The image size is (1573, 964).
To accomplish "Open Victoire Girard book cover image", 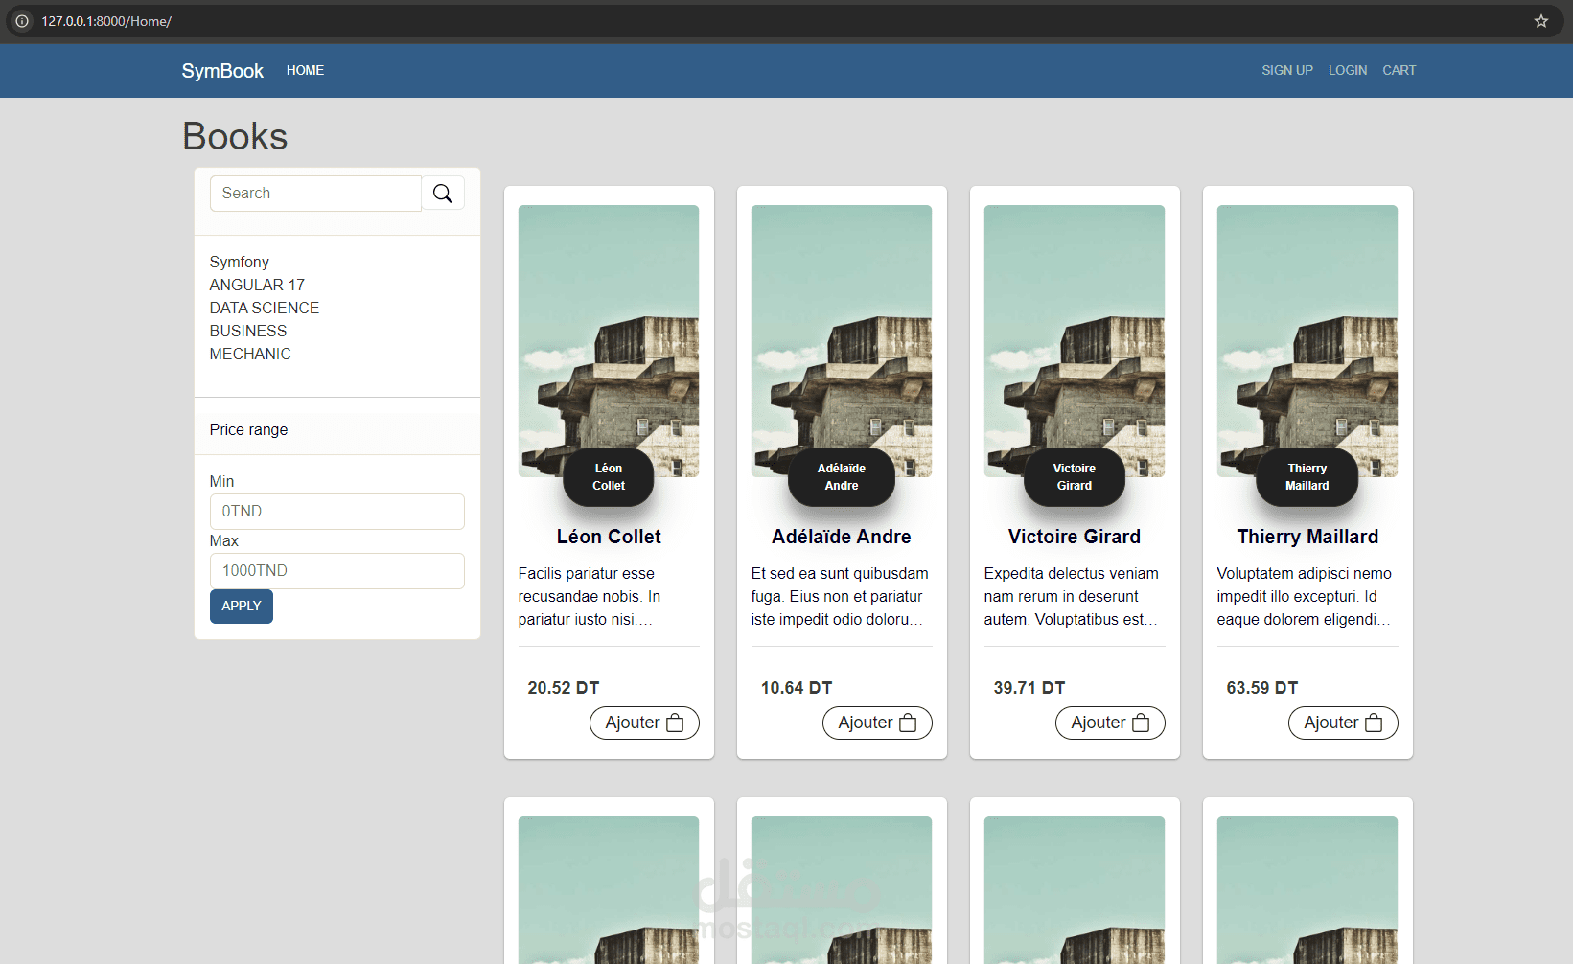I will (x=1075, y=341).
